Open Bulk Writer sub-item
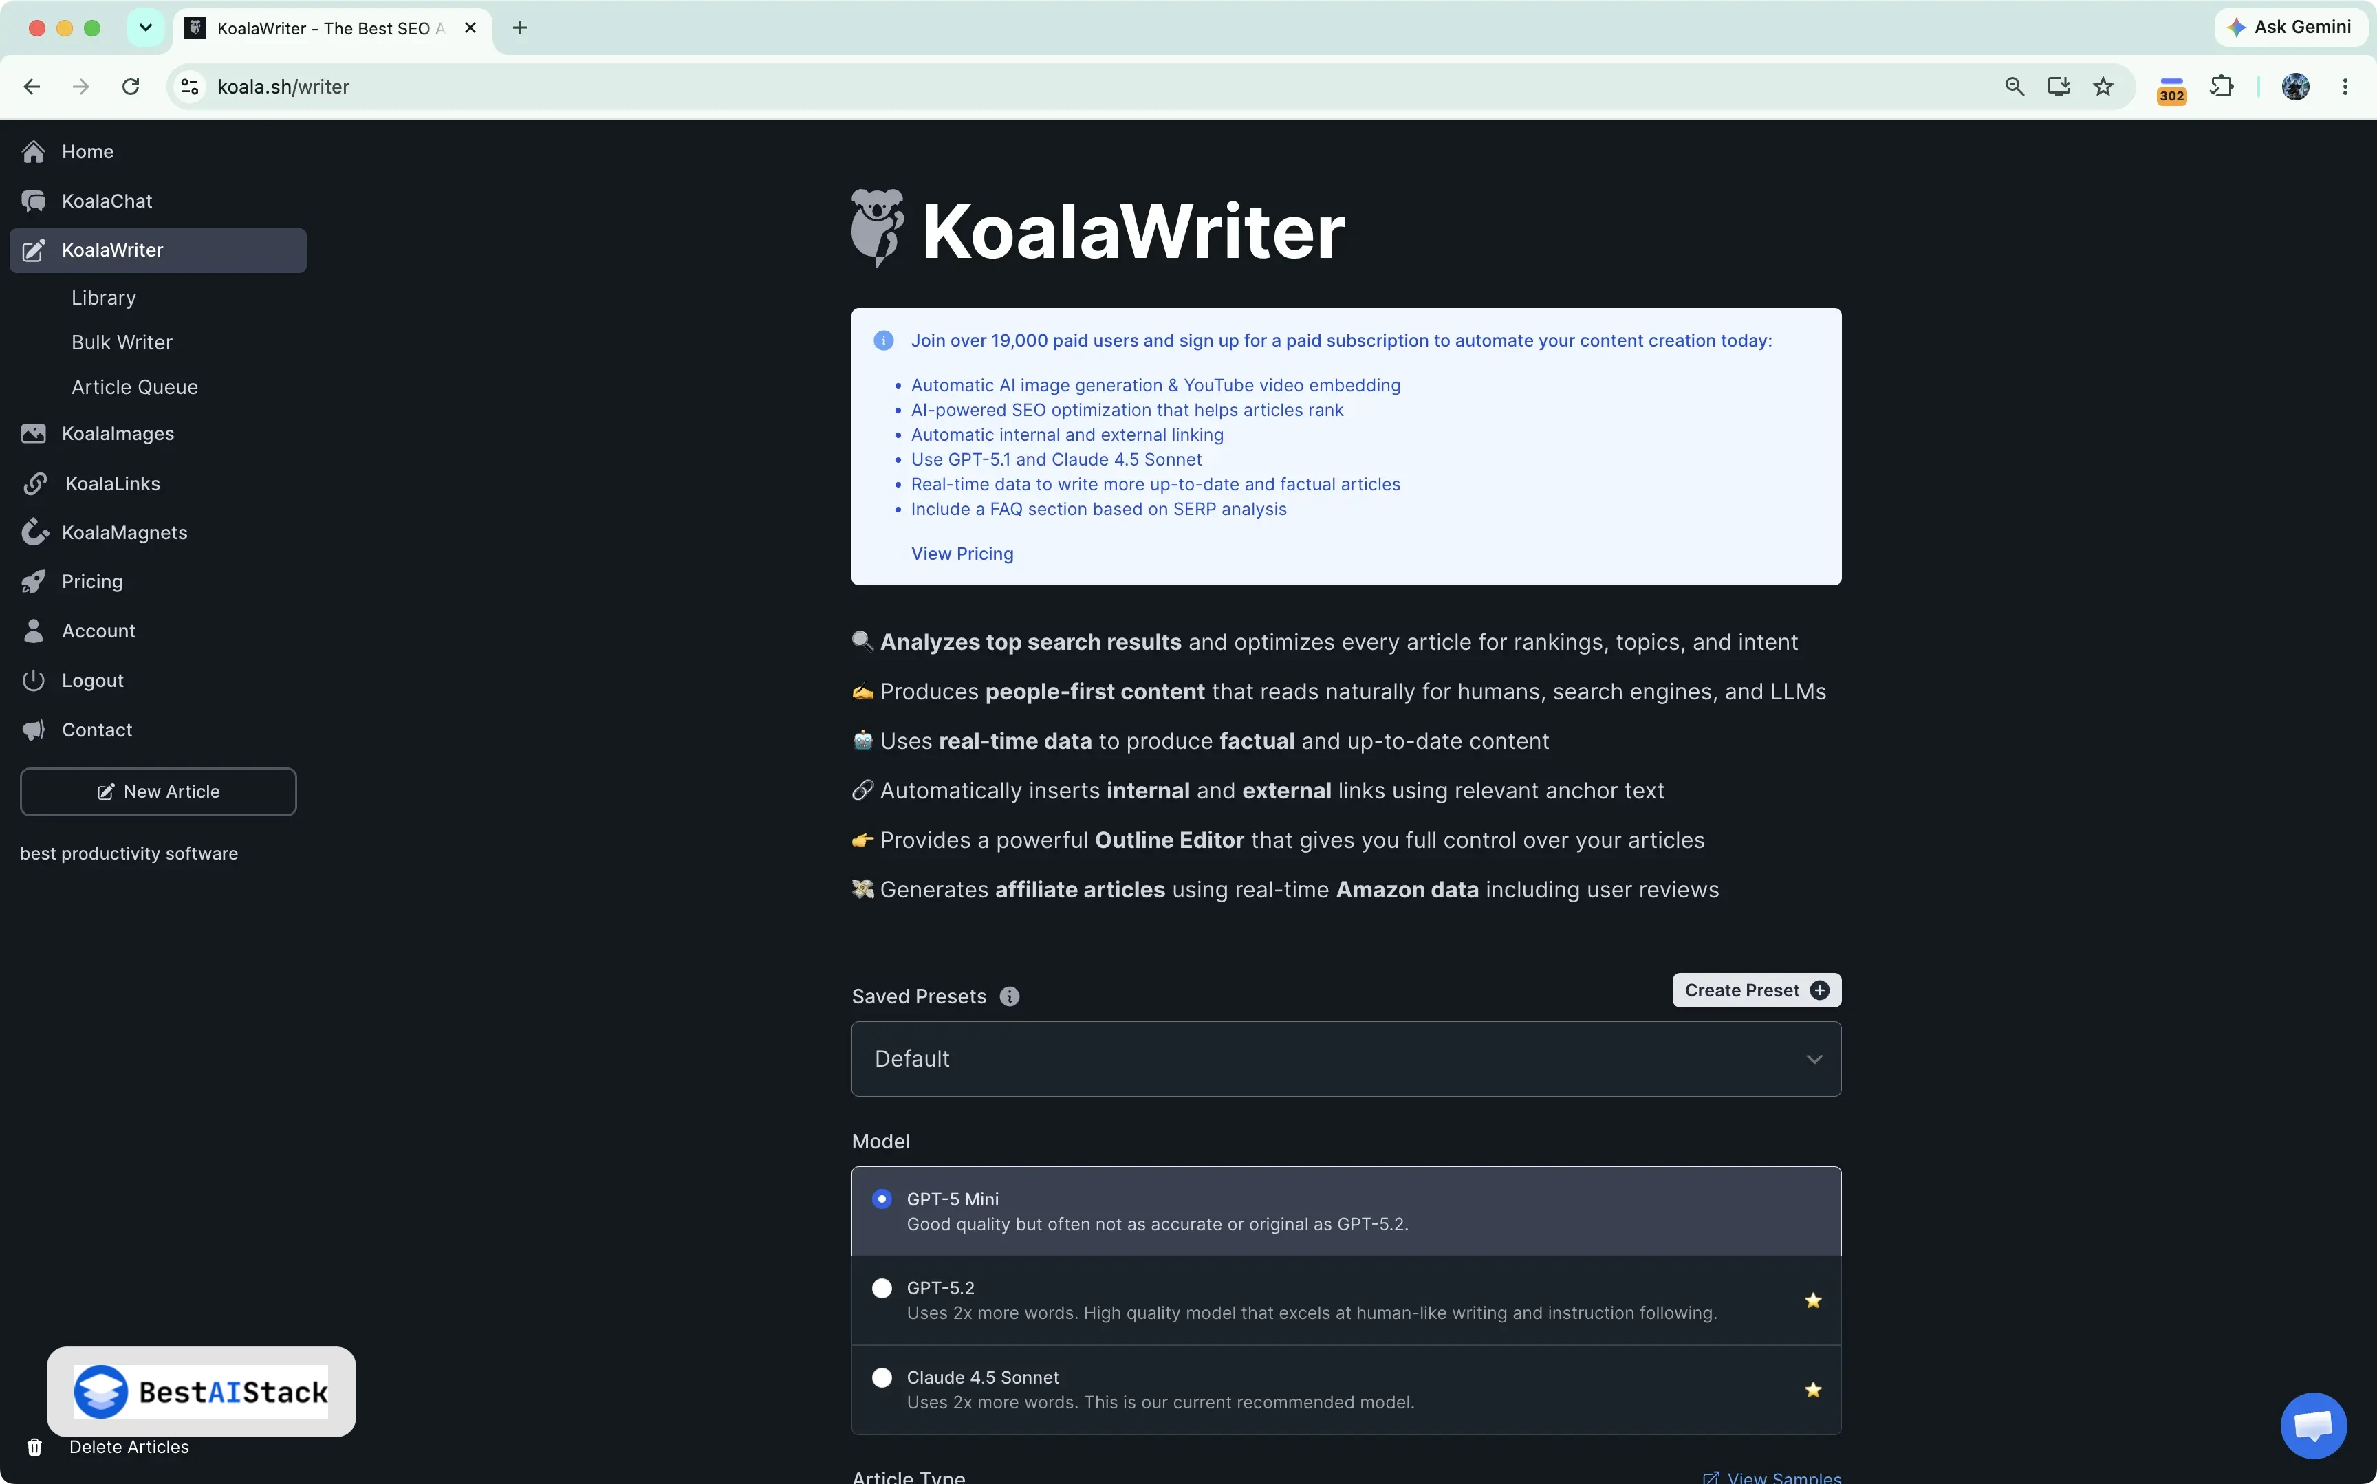 coord(122,342)
